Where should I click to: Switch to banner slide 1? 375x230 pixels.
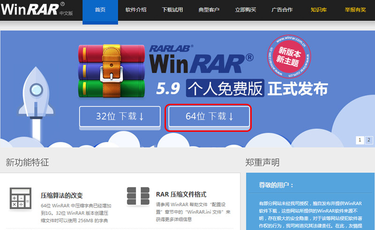click(x=360, y=140)
